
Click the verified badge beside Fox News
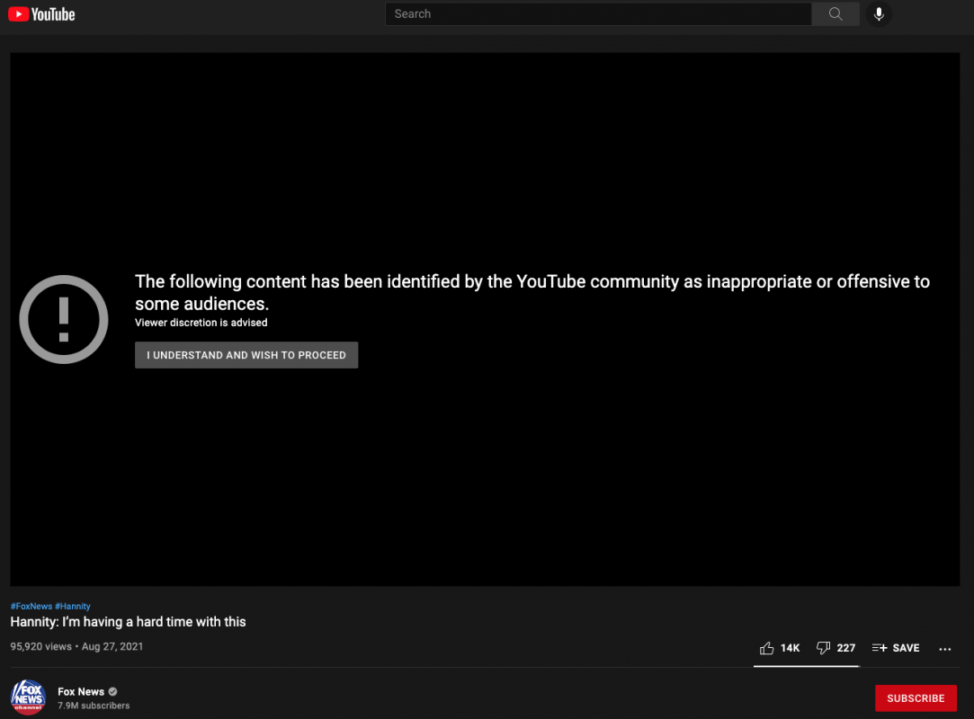click(x=113, y=692)
